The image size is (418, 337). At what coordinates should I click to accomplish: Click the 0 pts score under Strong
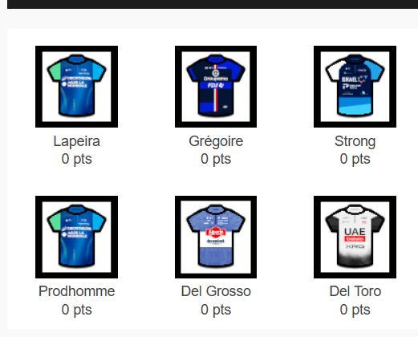pos(355,159)
